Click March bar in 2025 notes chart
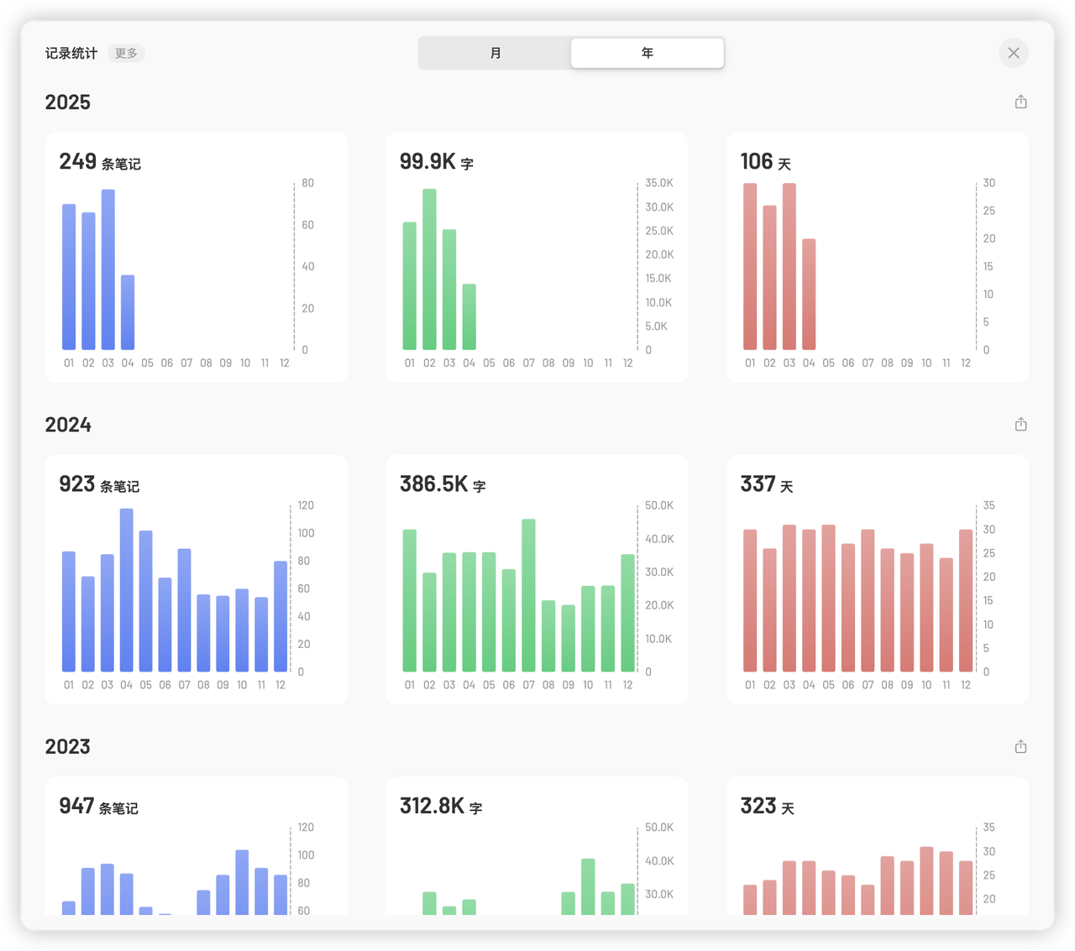 coord(108,269)
